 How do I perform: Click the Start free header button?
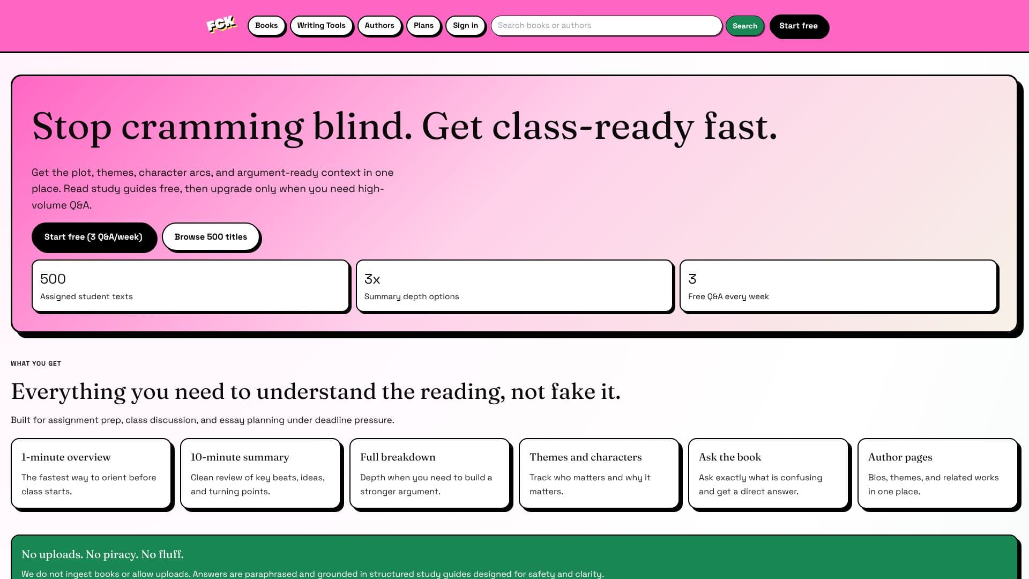pyautogui.click(x=799, y=26)
